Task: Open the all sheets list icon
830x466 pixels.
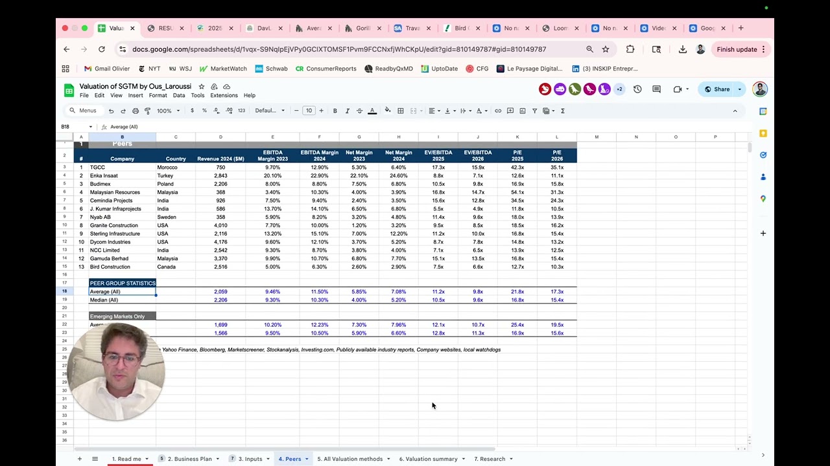Action: [x=95, y=459]
